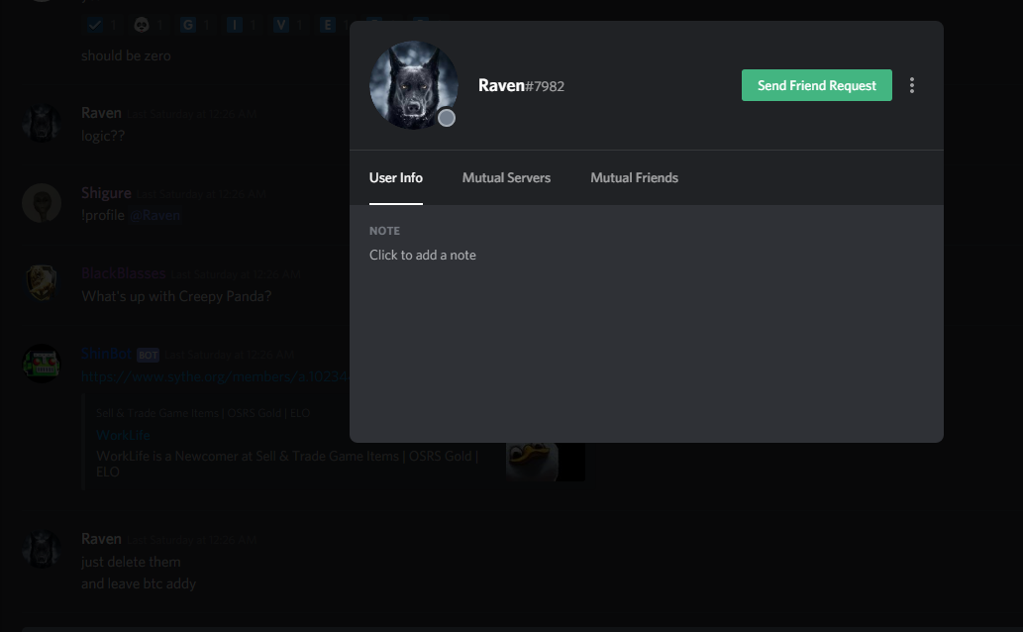Click 'What's up with Creepy Panda?' message

click(176, 296)
